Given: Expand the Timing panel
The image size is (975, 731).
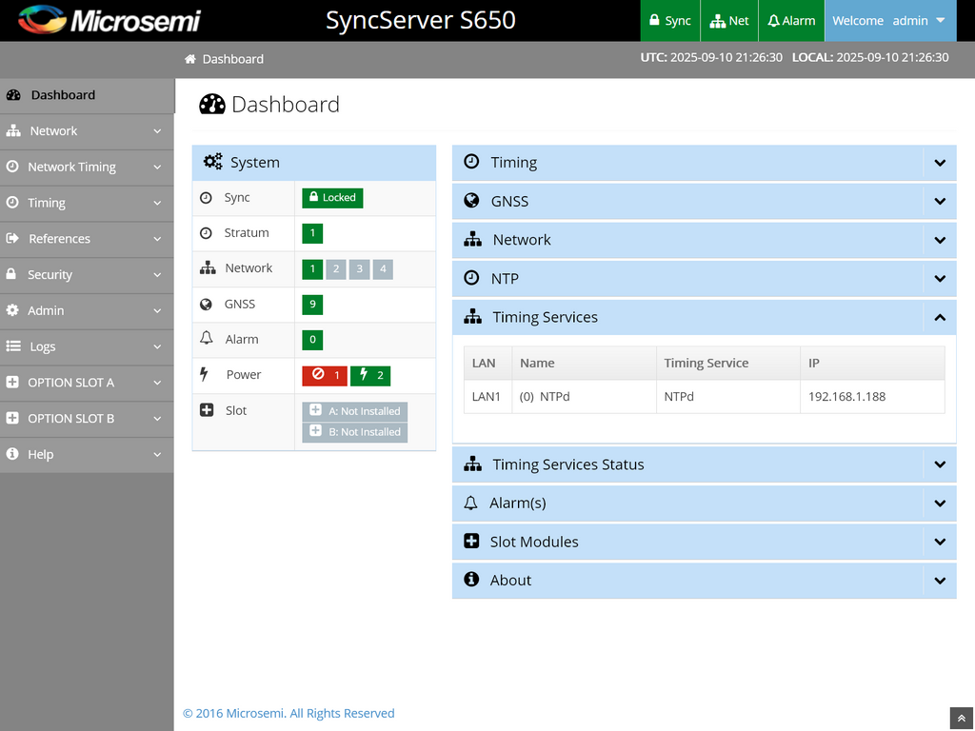Looking at the screenshot, I should (x=704, y=163).
